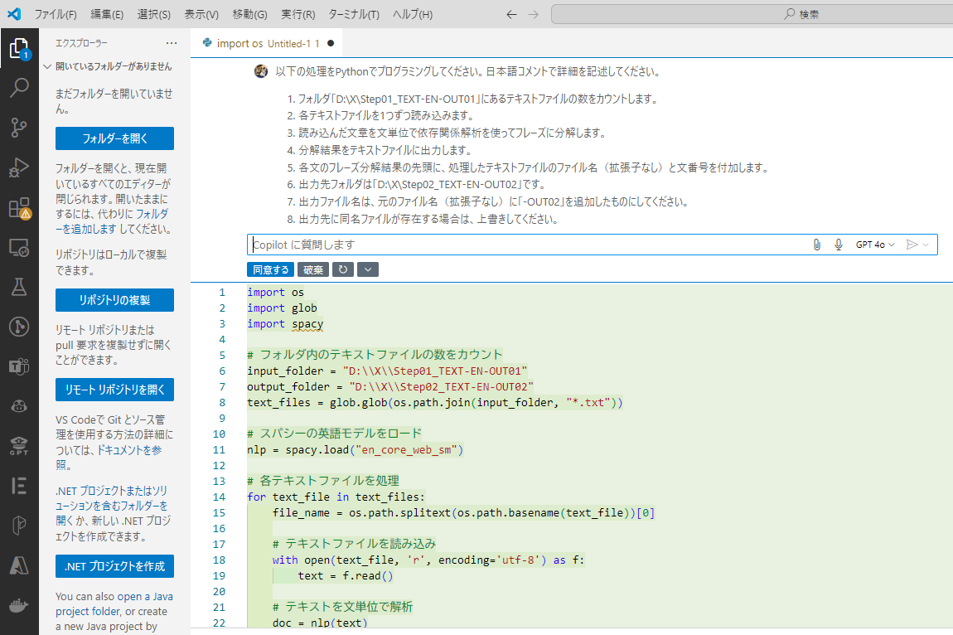Click the rerun request circular arrow

click(342, 269)
